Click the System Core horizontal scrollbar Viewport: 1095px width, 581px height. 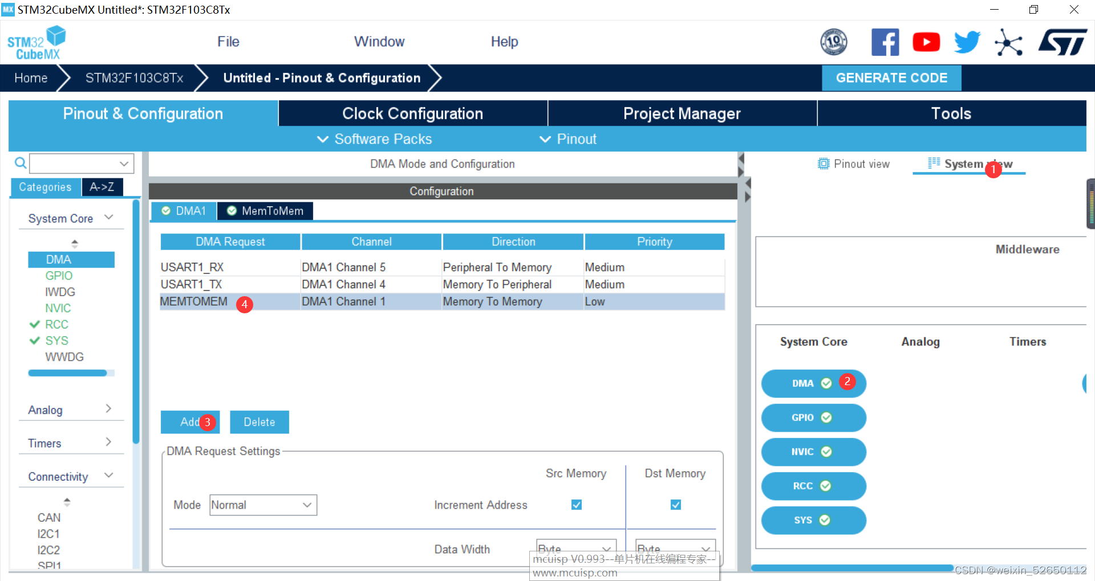point(67,373)
